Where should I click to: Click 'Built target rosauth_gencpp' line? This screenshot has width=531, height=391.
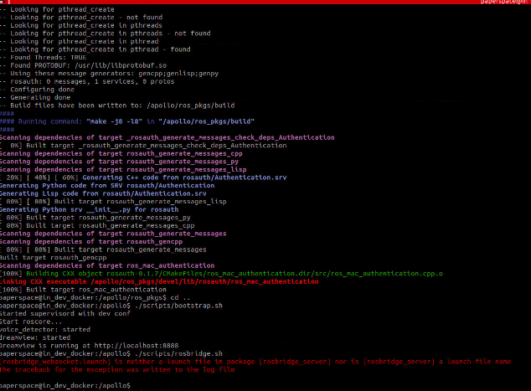coord(54,258)
